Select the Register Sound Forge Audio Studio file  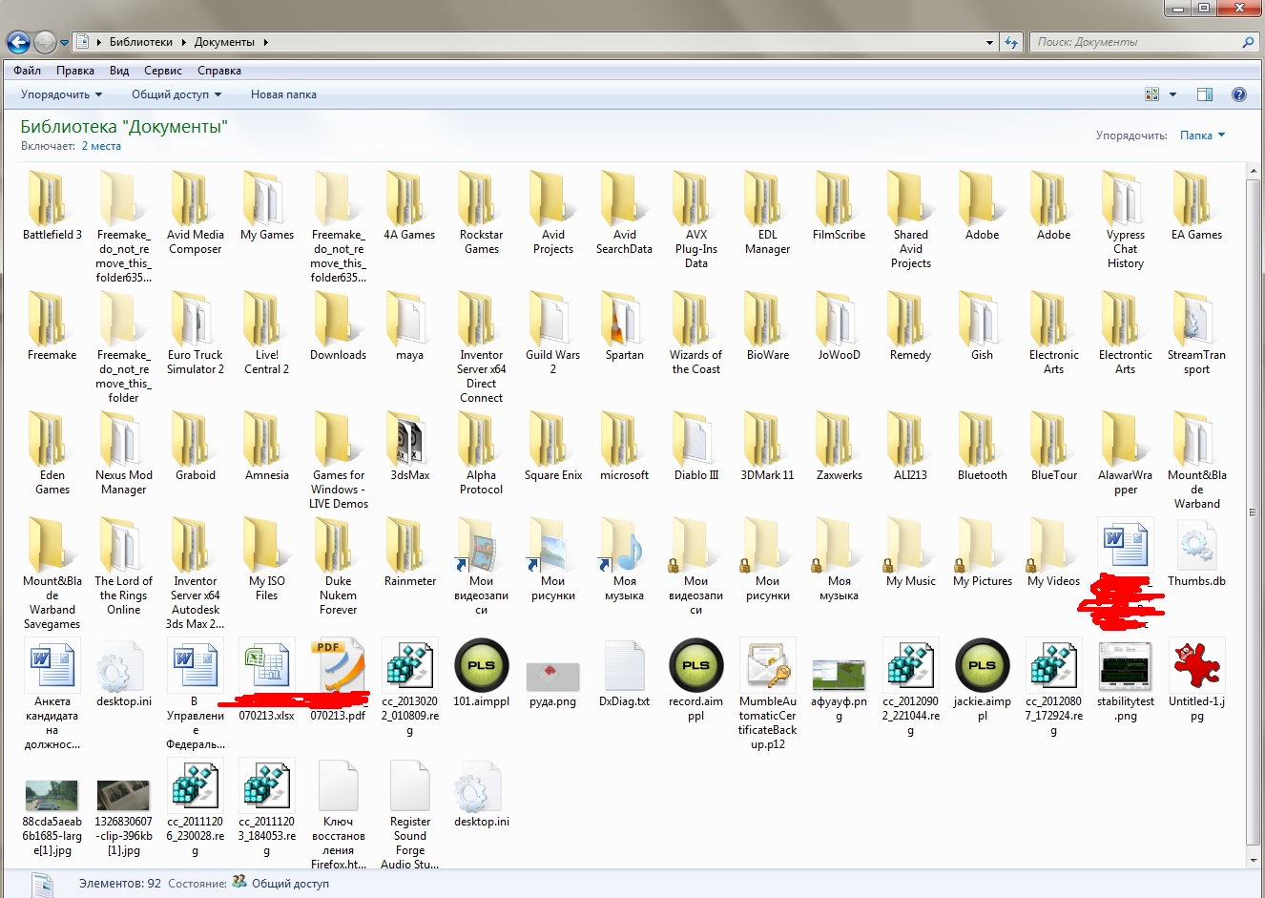pos(410,814)
